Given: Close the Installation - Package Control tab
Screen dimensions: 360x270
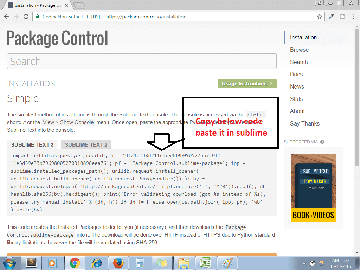Looking at the screenshot, I should point(66,5).
